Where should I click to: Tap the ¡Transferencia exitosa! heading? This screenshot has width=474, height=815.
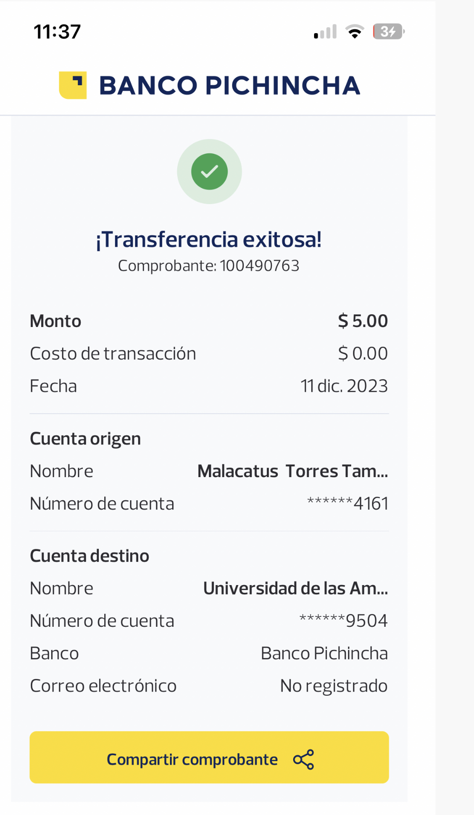[x=209, y=239]
